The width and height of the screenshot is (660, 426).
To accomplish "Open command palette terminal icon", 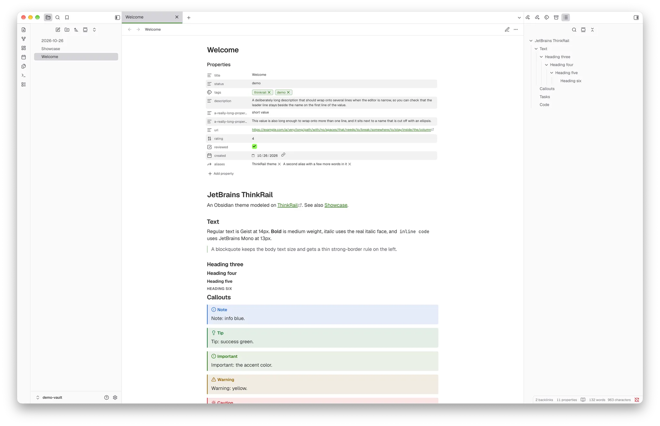I will pyautogui.click(x=24, y=75).
